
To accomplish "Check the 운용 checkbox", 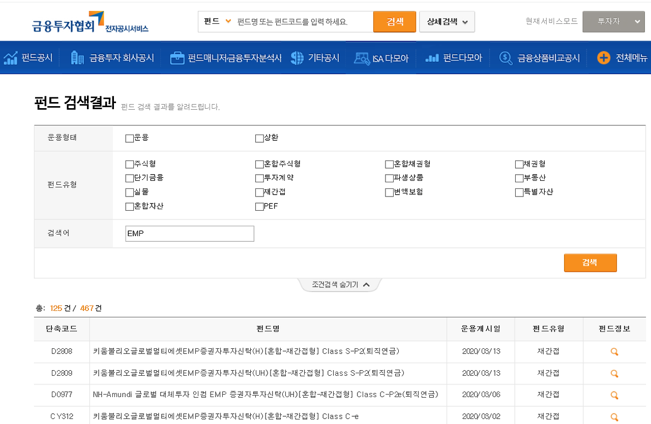I will pos(129,138).
